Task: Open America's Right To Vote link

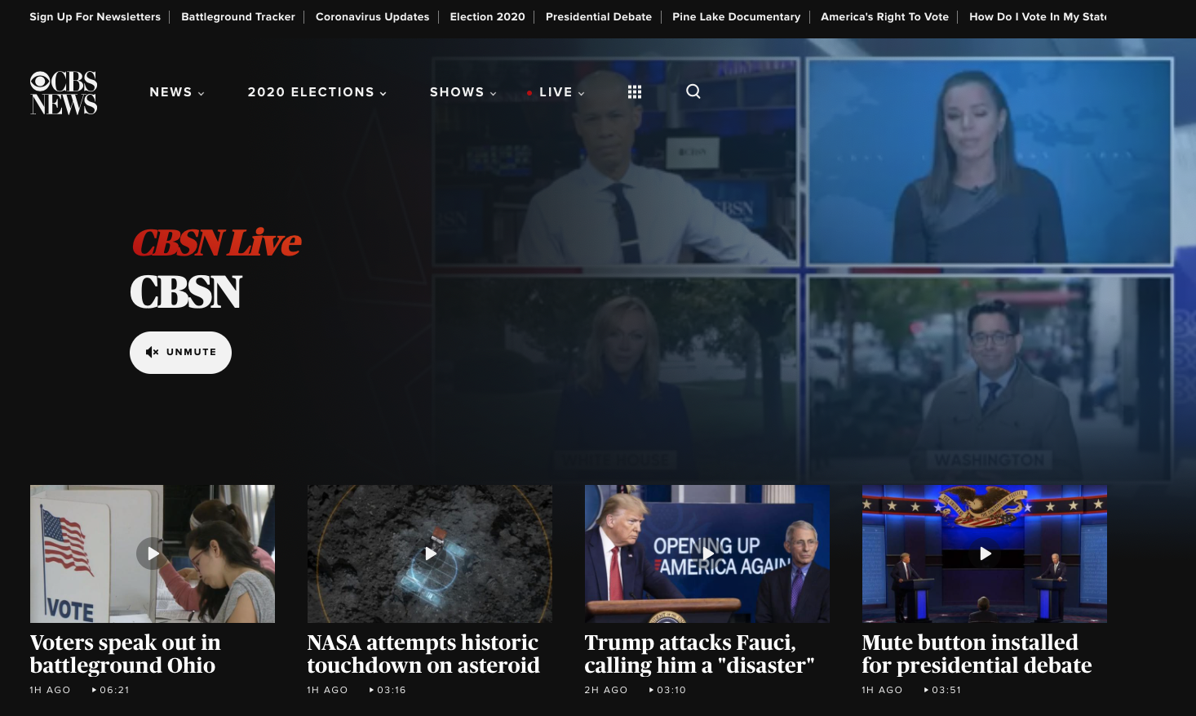Action: (x=884, y=16)
